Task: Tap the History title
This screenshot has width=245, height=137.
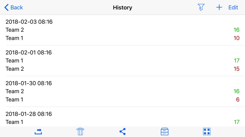Action: point(122,7)
